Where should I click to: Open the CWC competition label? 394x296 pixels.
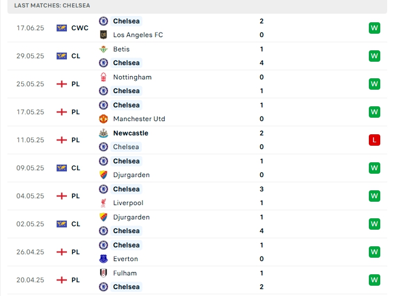[79, 28]
